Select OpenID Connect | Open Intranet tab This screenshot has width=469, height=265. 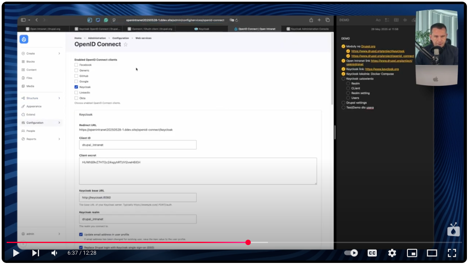click(x=255, y=29)
